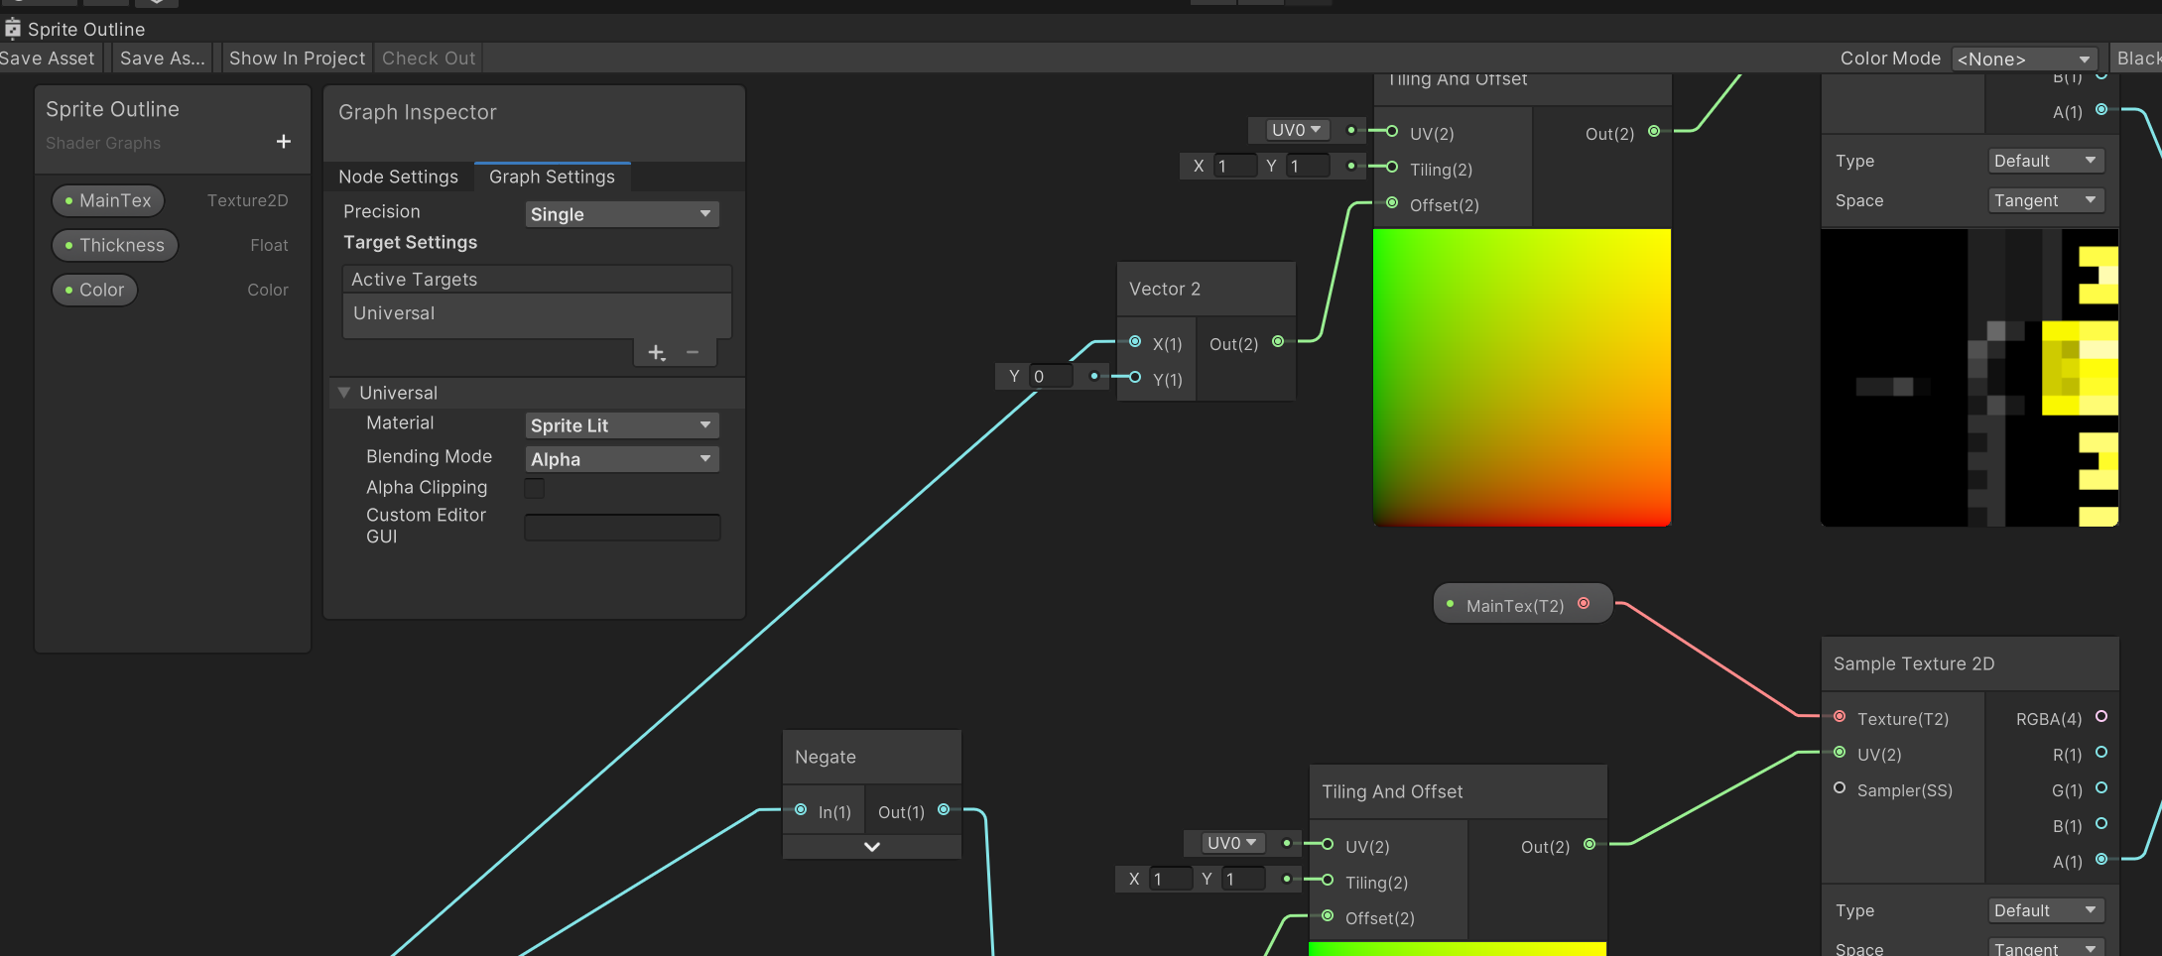Click G(1) output port of lower Sample Texture 2D
This screenshot has height=956, width=2162.
[2101, 787]
